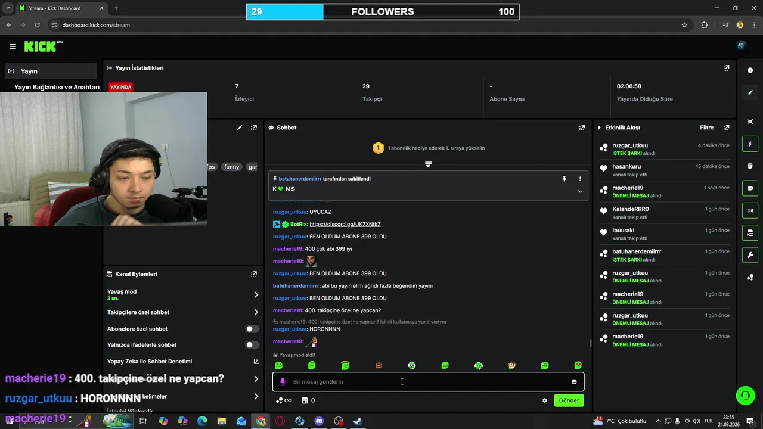
Task: Toggle activity feed lightning icon in sidebar
Action: (750, 144)
